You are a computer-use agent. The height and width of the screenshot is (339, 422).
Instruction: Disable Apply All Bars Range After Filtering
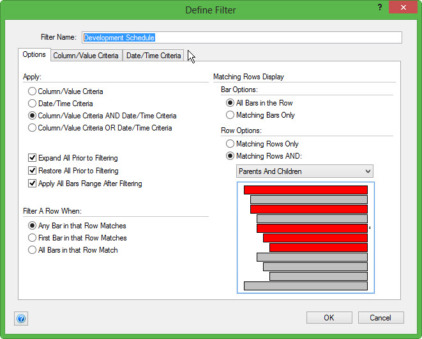tap(33, 184)
